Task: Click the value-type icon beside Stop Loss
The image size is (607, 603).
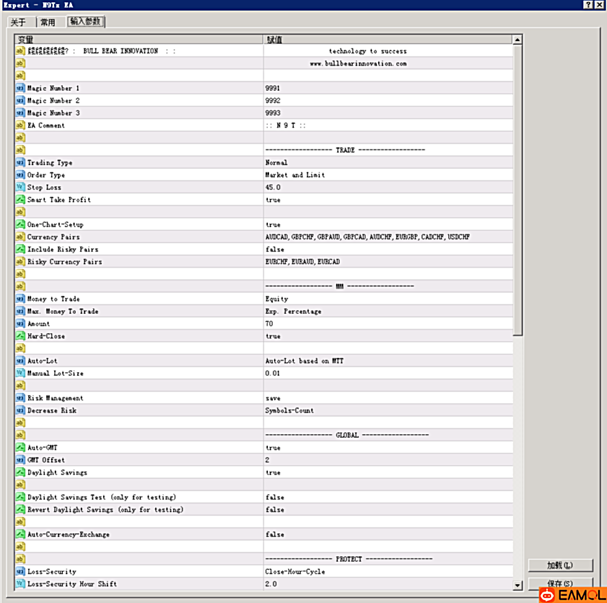Action: (x=20, y=187)
